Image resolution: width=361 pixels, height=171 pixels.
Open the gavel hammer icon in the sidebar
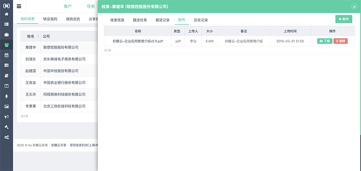[6, 127]
